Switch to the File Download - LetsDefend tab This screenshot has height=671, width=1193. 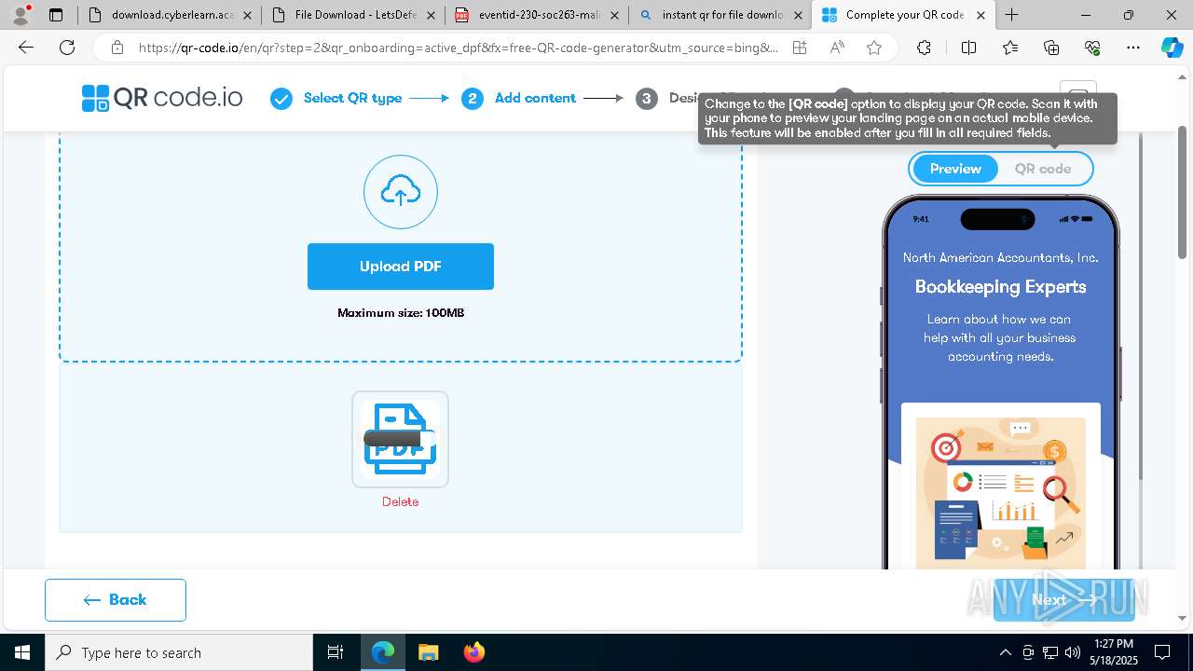pyautogui.click(x=352, y=15)
